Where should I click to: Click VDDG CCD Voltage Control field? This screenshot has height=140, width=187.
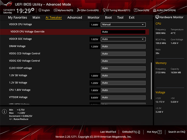point(123,54)
